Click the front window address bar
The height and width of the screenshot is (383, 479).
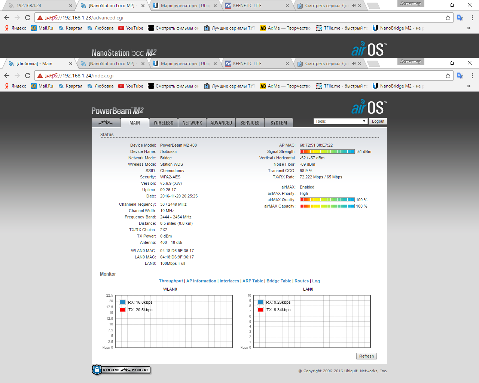pyautogui.click(x=243, y=76)
